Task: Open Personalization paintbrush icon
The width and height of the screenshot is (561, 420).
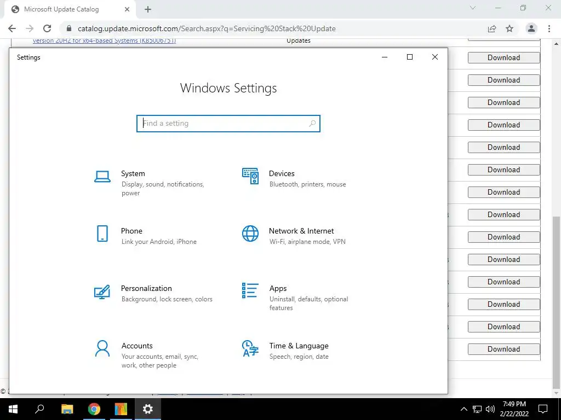Action: (x=102, y=291)
